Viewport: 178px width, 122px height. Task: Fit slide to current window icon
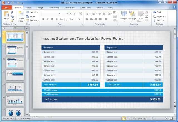pos(171,118)
